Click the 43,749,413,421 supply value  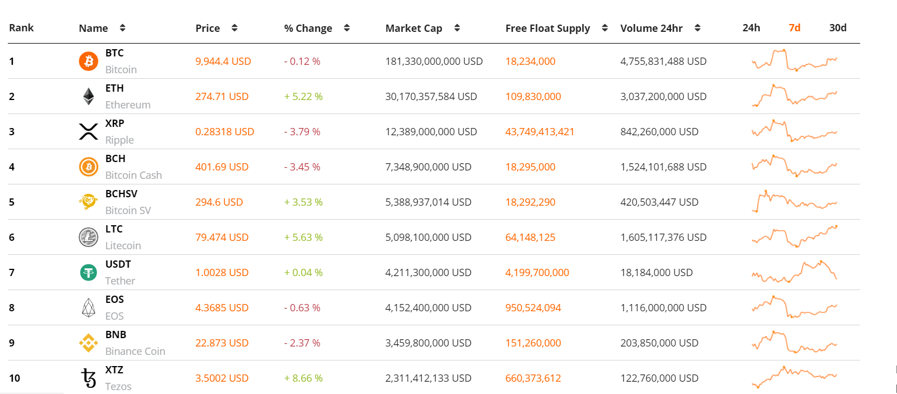540,132
